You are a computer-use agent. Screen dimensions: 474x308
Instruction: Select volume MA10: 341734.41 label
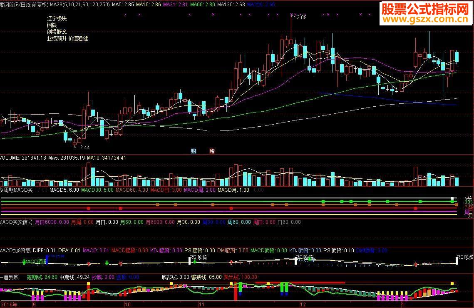(107, 158)
